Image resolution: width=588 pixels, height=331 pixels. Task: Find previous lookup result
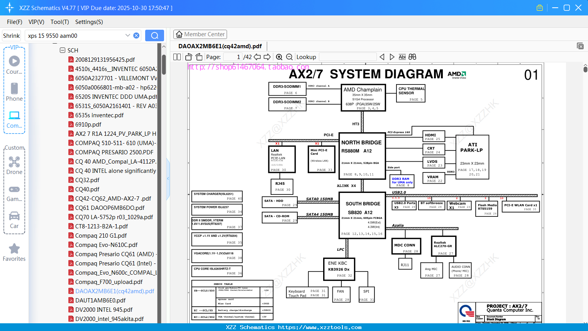(382, 57)
